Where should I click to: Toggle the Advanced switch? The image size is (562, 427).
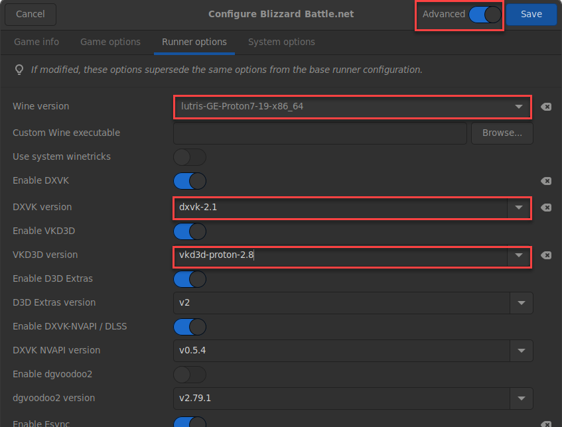(x=484, y=15)
